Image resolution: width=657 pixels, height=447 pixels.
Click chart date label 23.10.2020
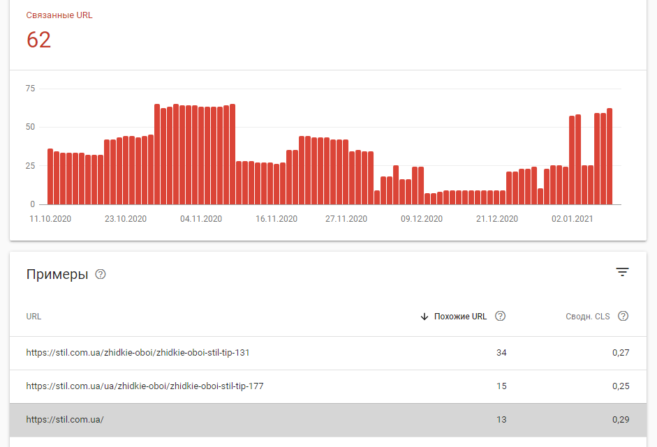point(126,219)
